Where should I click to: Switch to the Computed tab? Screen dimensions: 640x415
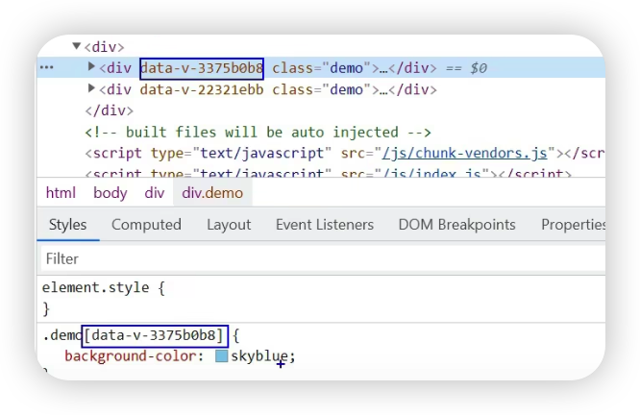pos(146,225)
